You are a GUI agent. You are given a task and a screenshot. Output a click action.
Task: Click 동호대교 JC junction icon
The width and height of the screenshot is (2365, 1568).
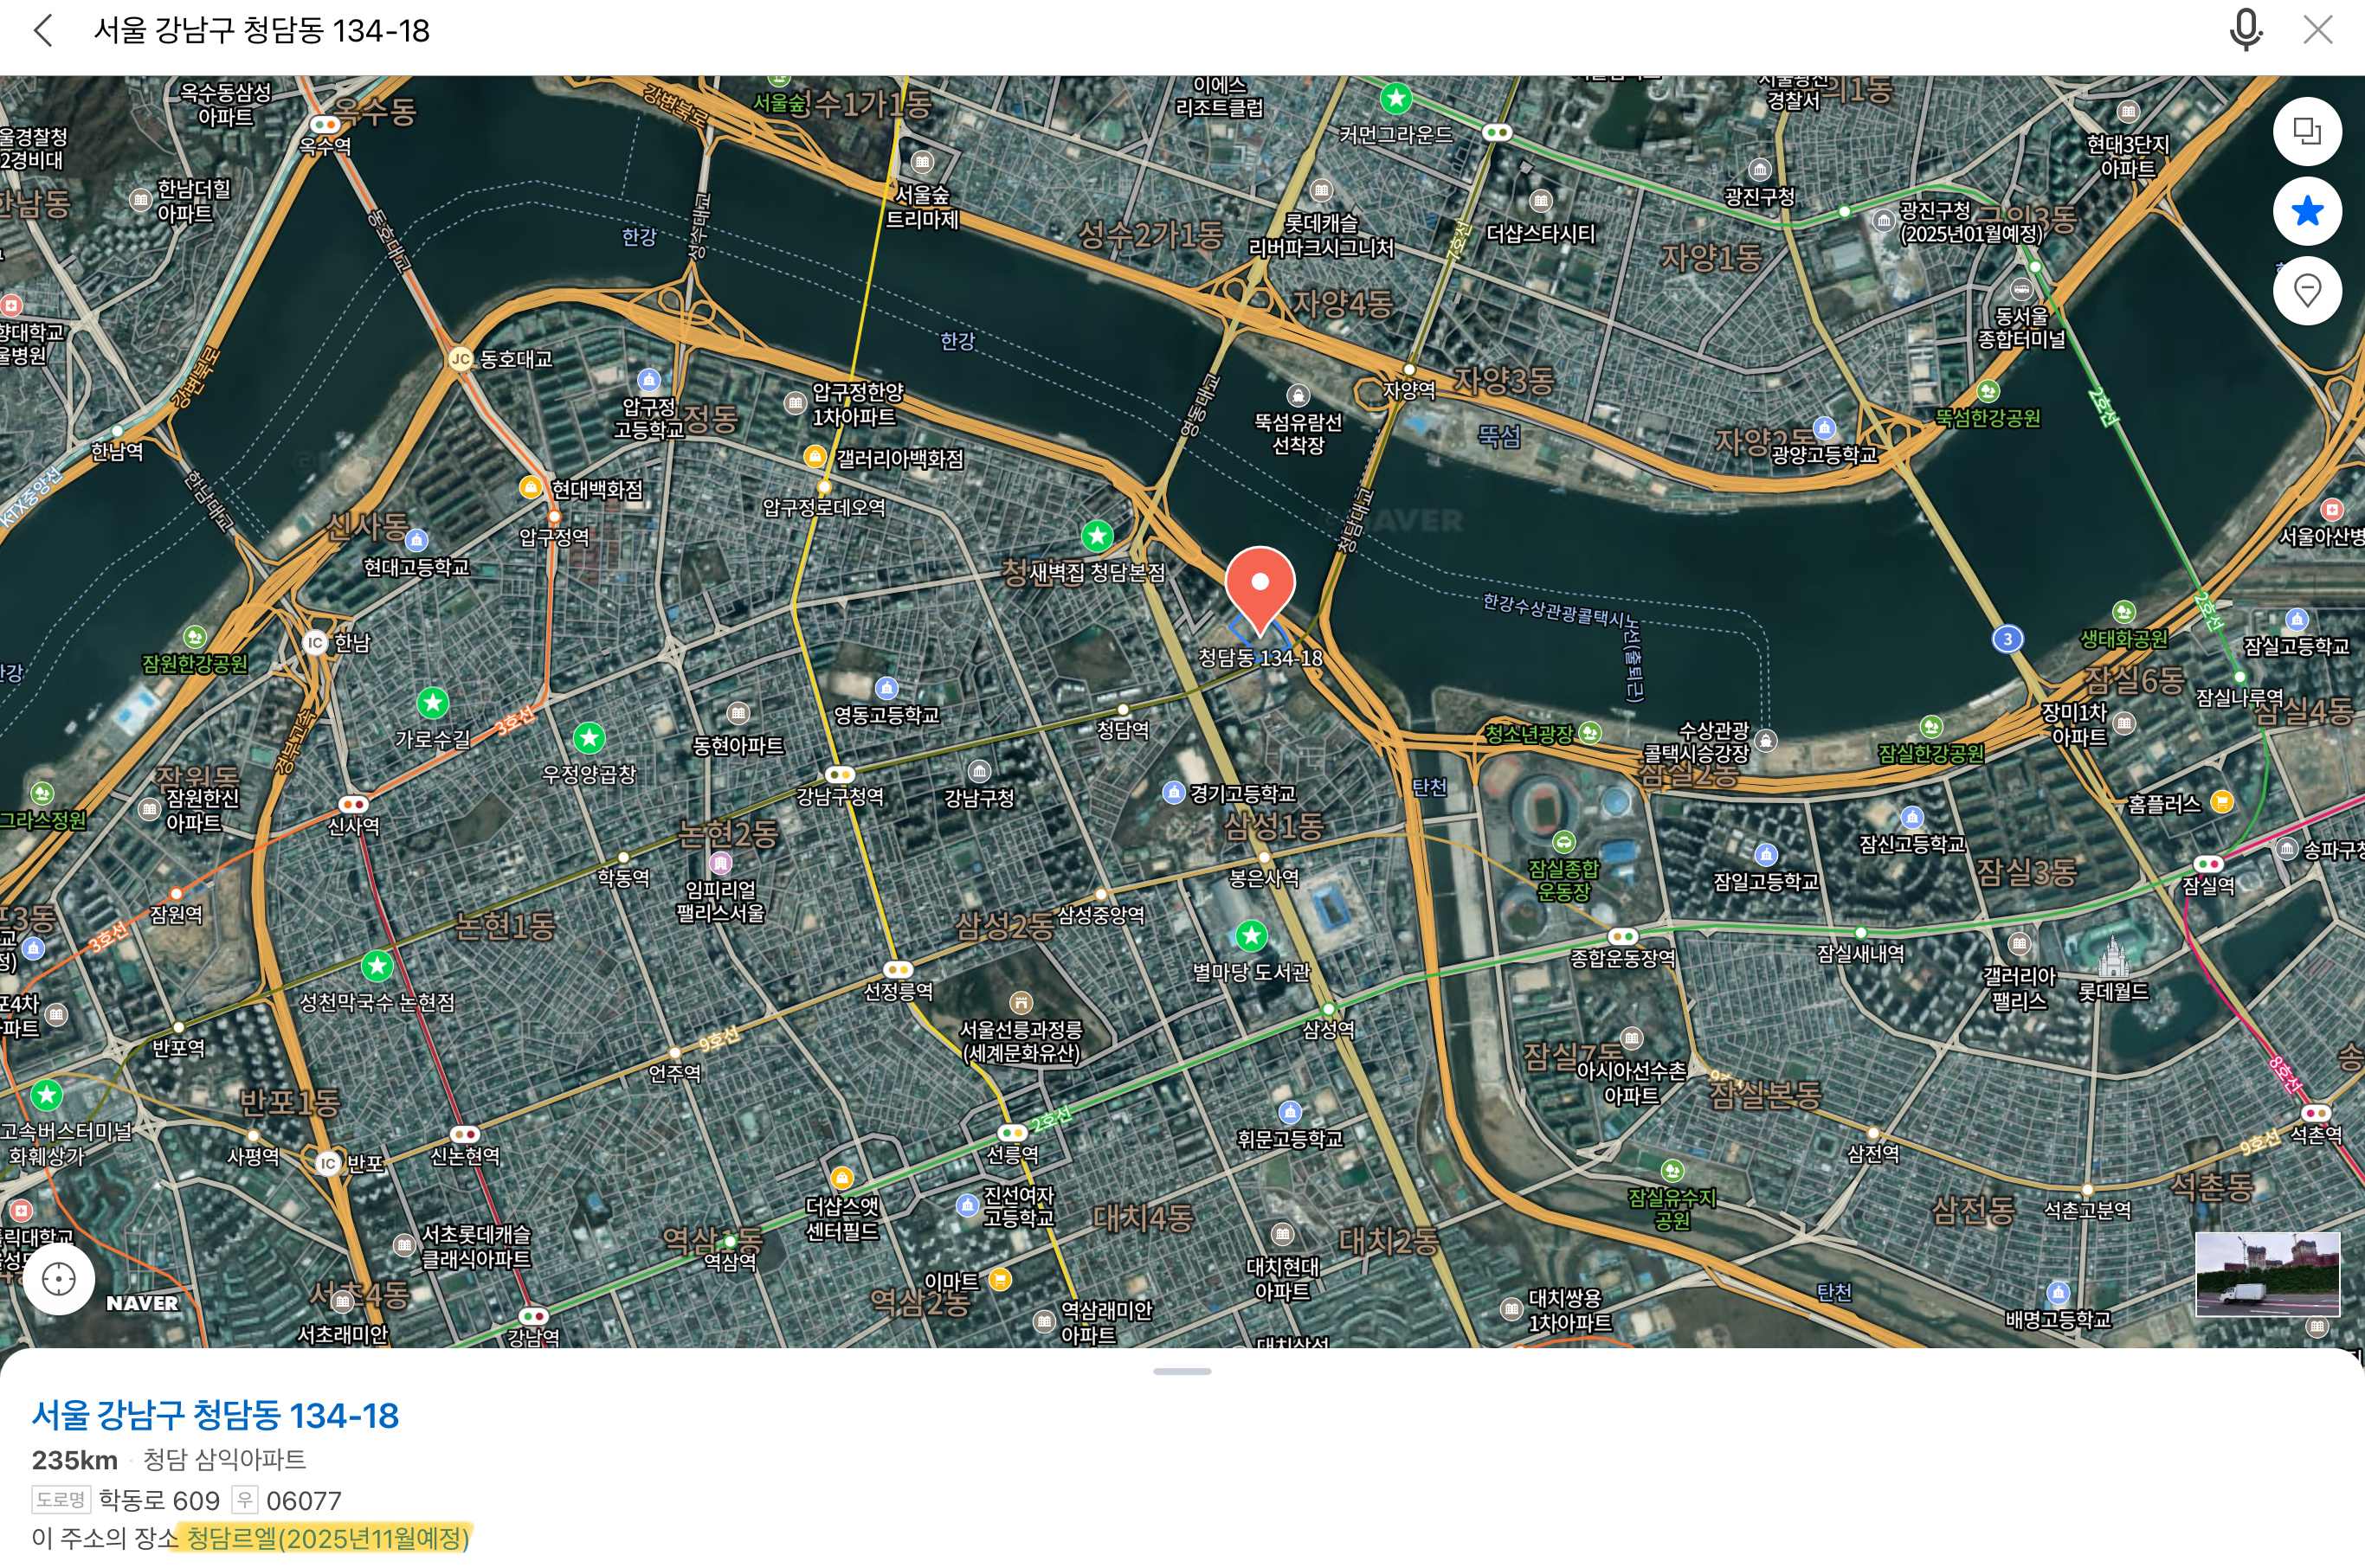pos(459,359)
